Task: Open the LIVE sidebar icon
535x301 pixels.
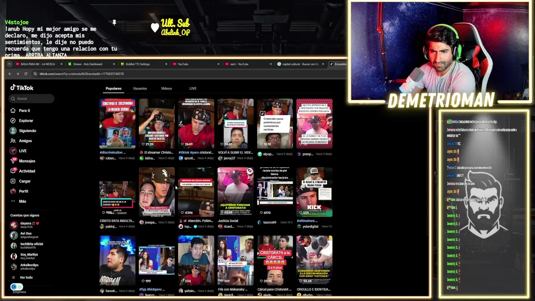Action: tap(13, 151)
